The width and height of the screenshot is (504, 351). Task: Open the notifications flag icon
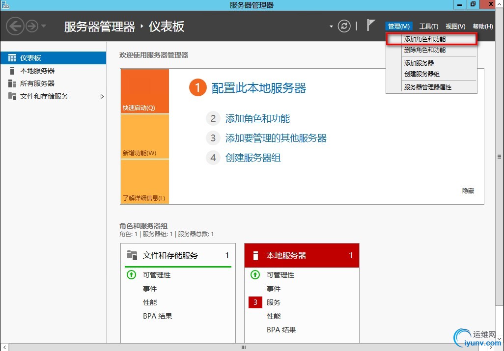(370, 25)
